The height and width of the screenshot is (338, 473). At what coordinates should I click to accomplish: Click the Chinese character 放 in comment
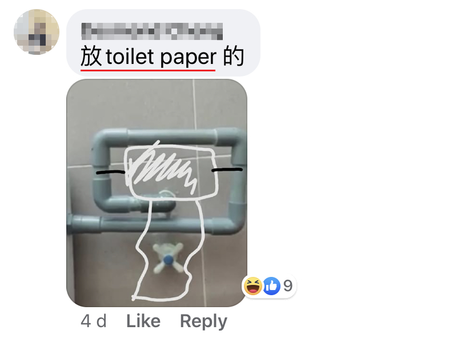tap(91, 57)
